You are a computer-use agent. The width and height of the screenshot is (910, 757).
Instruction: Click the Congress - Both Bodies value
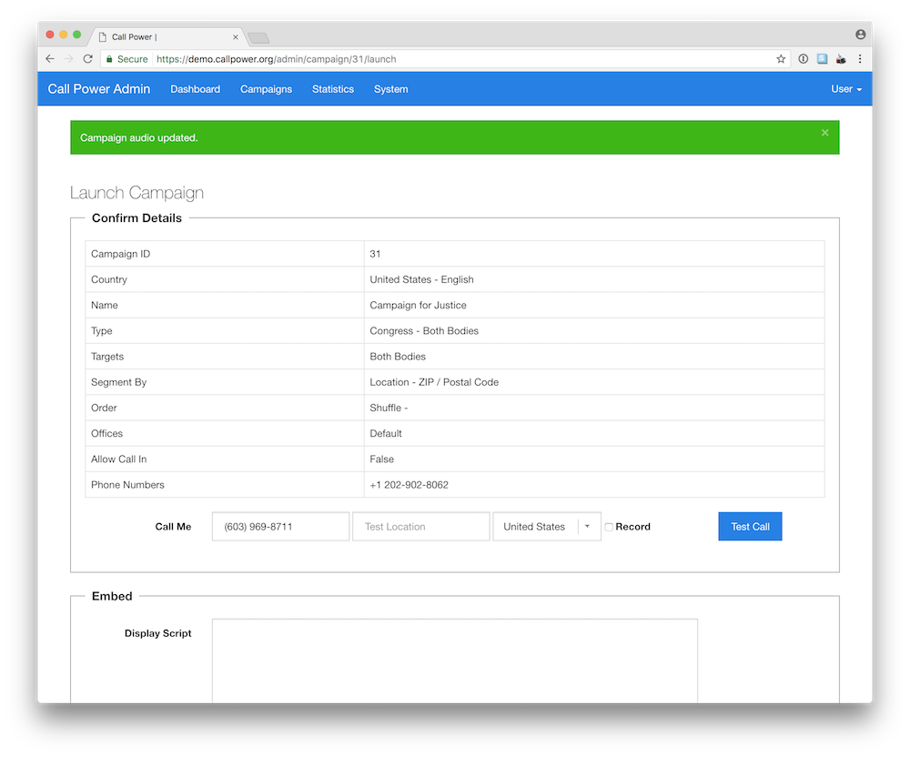[424, 330]
